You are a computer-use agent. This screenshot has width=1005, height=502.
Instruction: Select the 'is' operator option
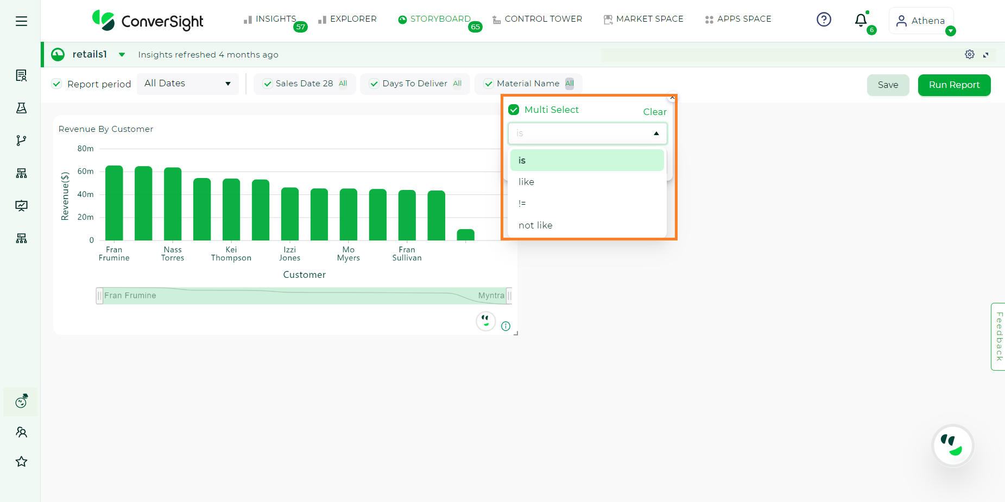point(587,160)
